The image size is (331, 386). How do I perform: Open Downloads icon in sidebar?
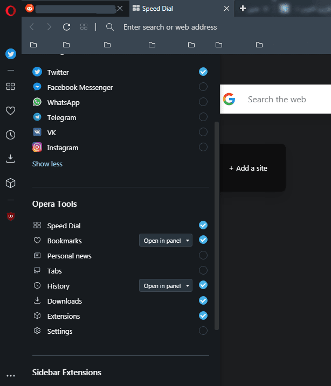tap(10, 159)
